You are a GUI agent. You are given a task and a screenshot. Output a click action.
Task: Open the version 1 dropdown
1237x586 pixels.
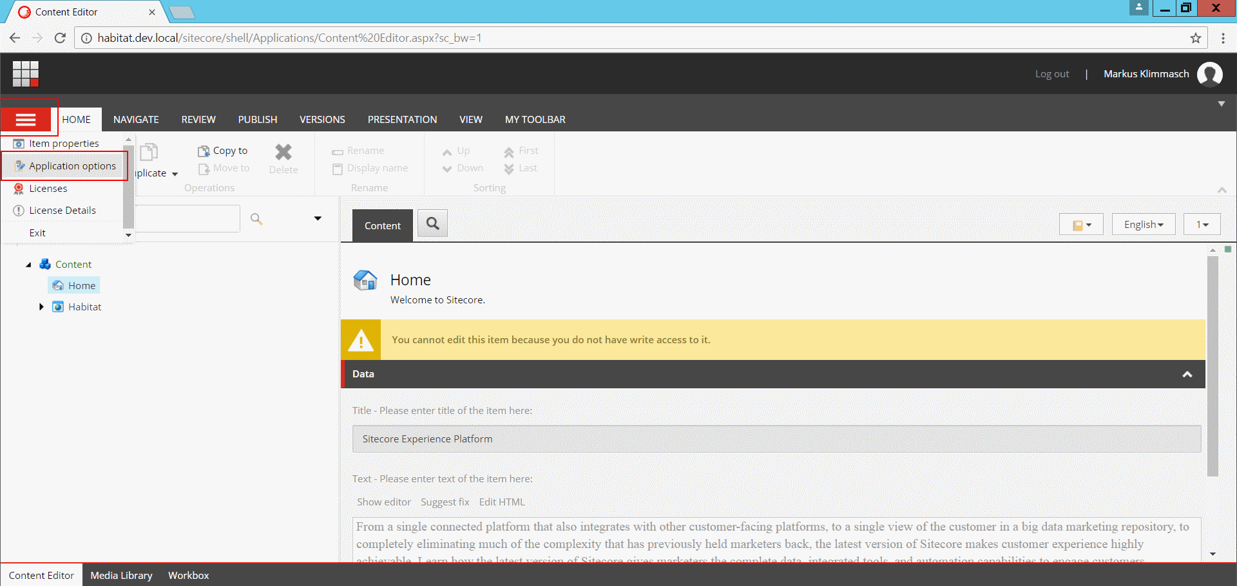(1202, 224)
